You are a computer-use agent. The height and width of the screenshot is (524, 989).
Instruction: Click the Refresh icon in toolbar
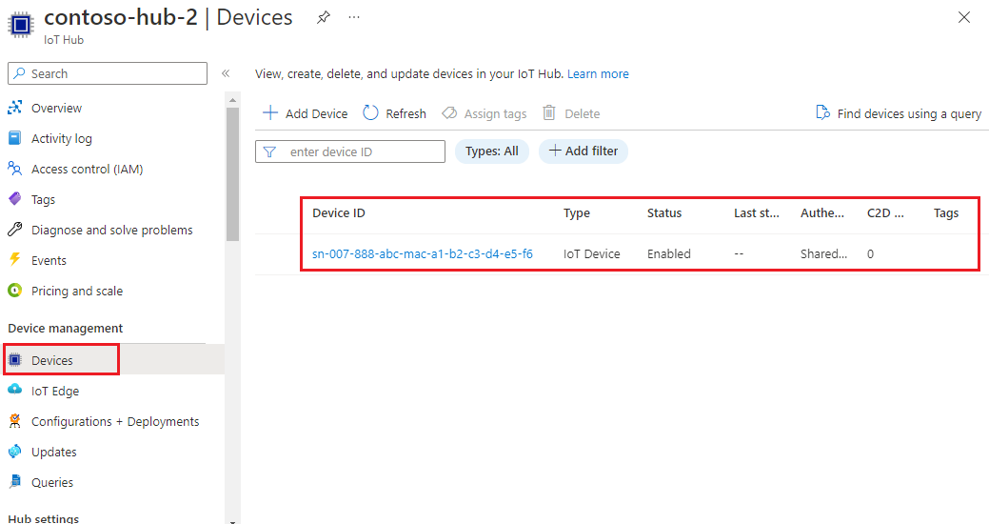pyautogui.click(x=371, y=113)
